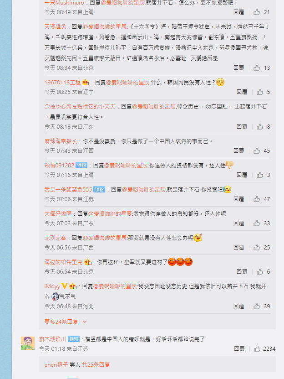
Task: Open 旗木琥珀川's avatar thumbnail
Action: coord(28,343)
